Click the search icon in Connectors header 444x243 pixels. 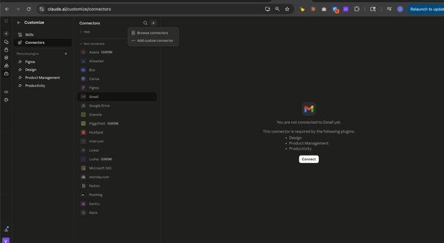point(145,23)
